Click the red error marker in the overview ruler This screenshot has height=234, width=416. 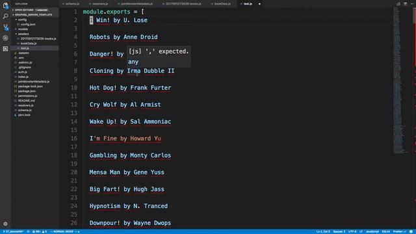(415, 37)
